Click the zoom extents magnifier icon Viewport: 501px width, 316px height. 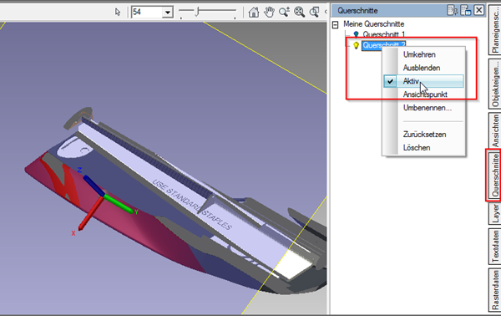pos(300,13)
